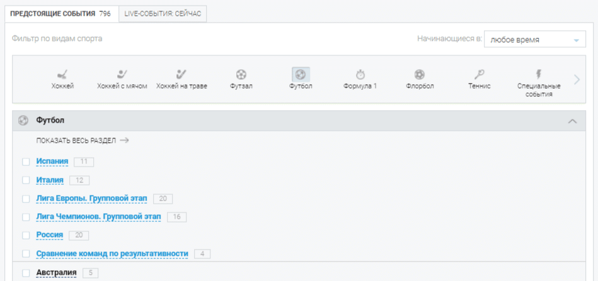Screen dimensions: 598x281
Task: Pick the Специальные события icon
Action: pyautogui.click(x=538, y=74)
